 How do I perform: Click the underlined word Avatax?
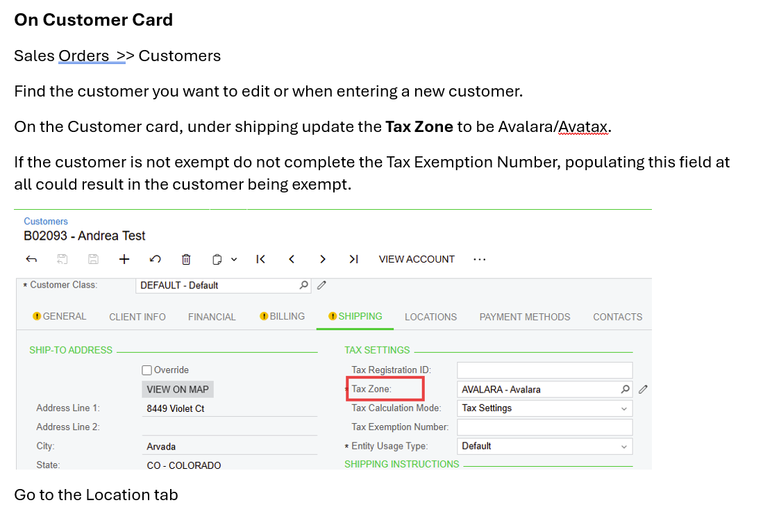pos(583,126)
